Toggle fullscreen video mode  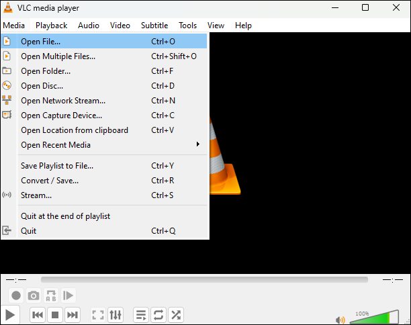pos(98,315)
